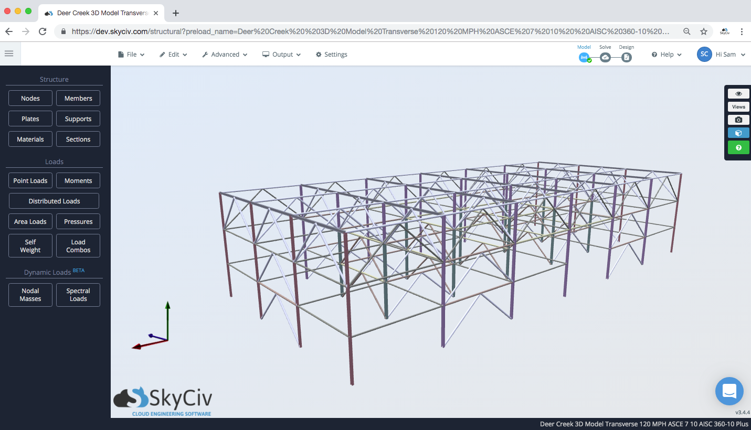Open the Settings menu
Viewport: 751px width, 430px height.
(x=331, y=54)
